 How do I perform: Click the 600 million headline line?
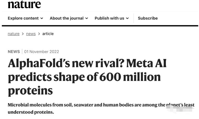84,77
